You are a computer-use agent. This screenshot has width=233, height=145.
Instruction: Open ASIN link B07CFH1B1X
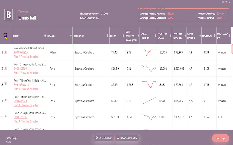point(21,52)
